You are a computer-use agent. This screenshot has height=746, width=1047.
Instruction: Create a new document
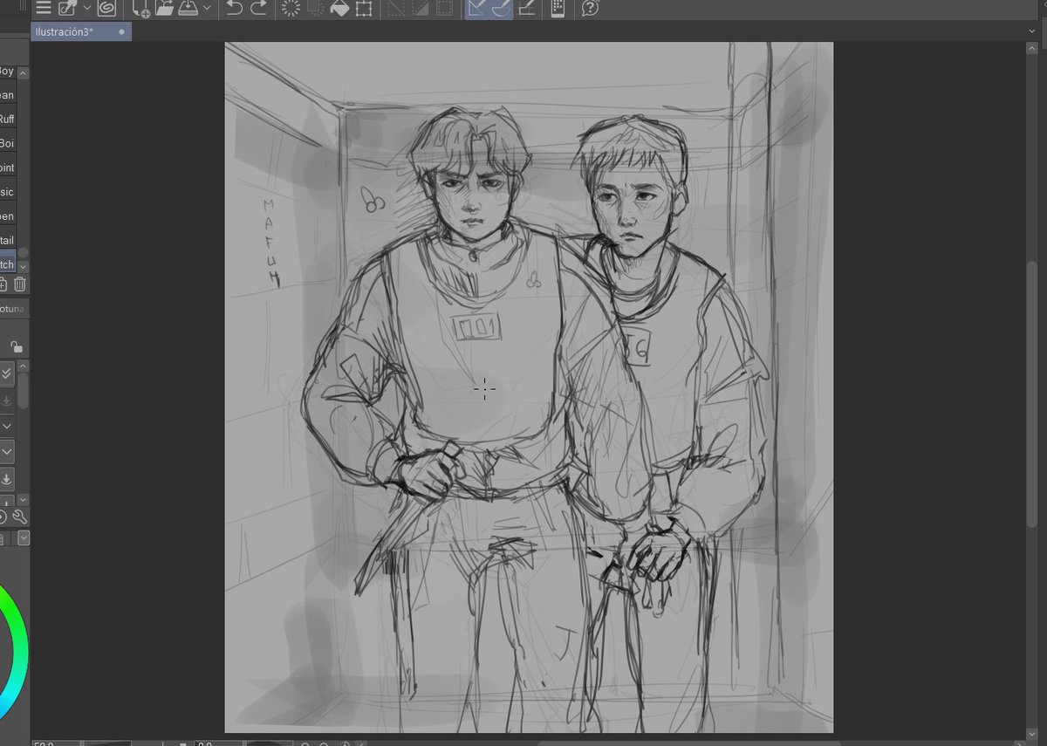pos(141,9)
